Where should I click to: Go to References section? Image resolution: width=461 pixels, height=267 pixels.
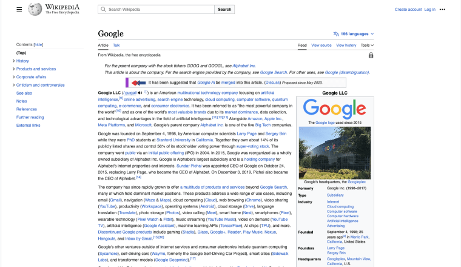click(27, 109)
